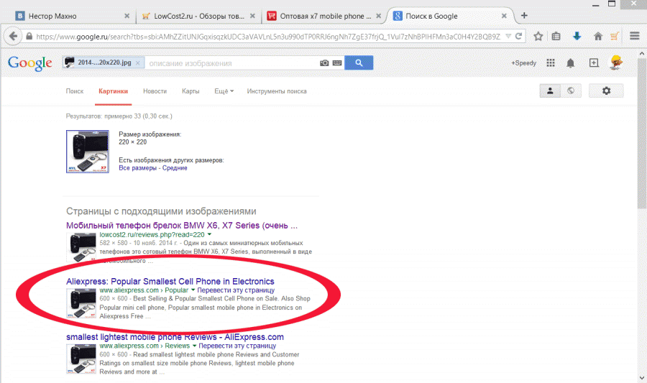Go back with the browser back arrow
This screenshot has width=647, height=383.
coord(13,36)
